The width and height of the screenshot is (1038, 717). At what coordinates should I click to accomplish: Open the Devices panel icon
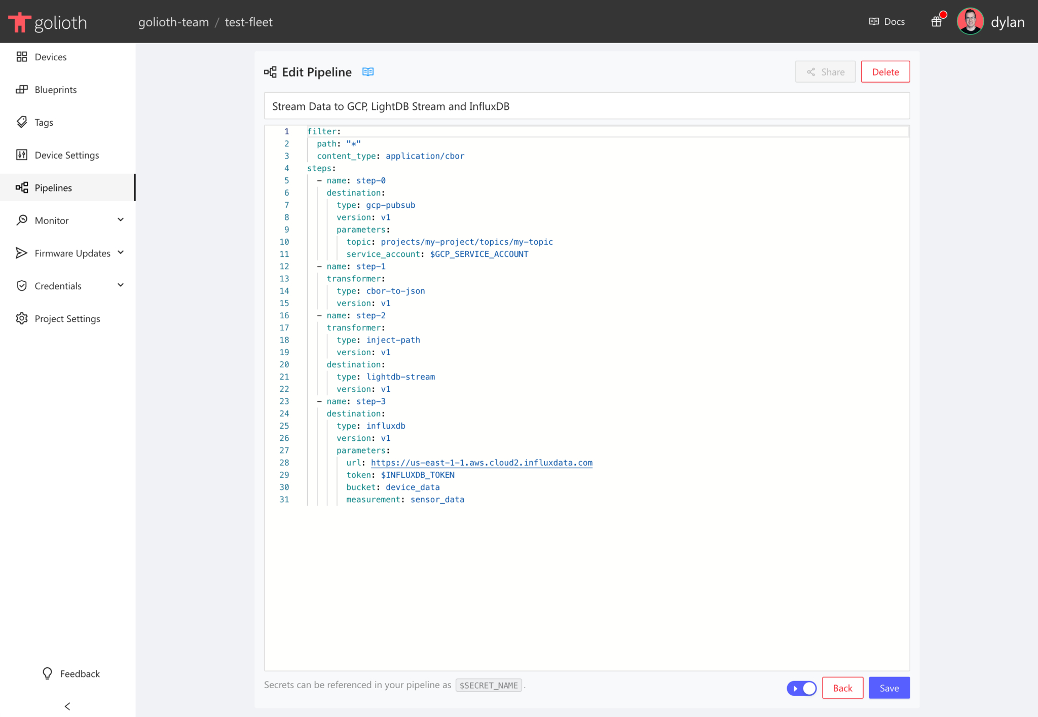[21, 57]
